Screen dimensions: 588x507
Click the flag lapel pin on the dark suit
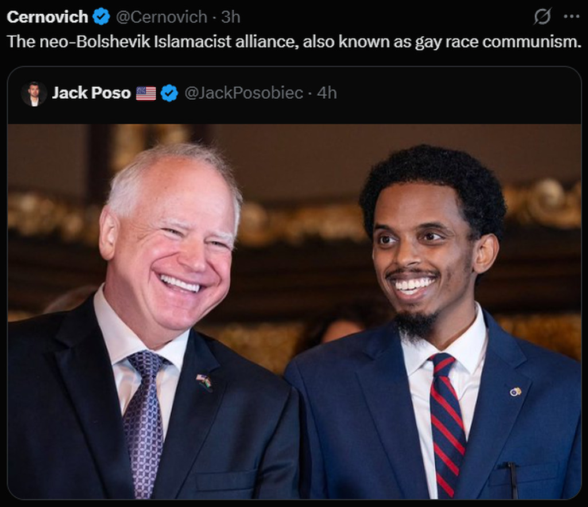click(204, 383)
